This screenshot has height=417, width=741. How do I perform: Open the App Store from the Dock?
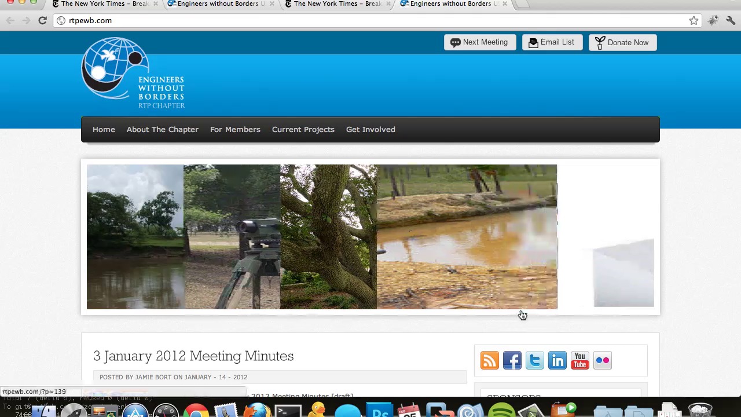[x=135, y=410]
